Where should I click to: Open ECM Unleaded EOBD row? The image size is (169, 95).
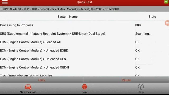point(84,50)
